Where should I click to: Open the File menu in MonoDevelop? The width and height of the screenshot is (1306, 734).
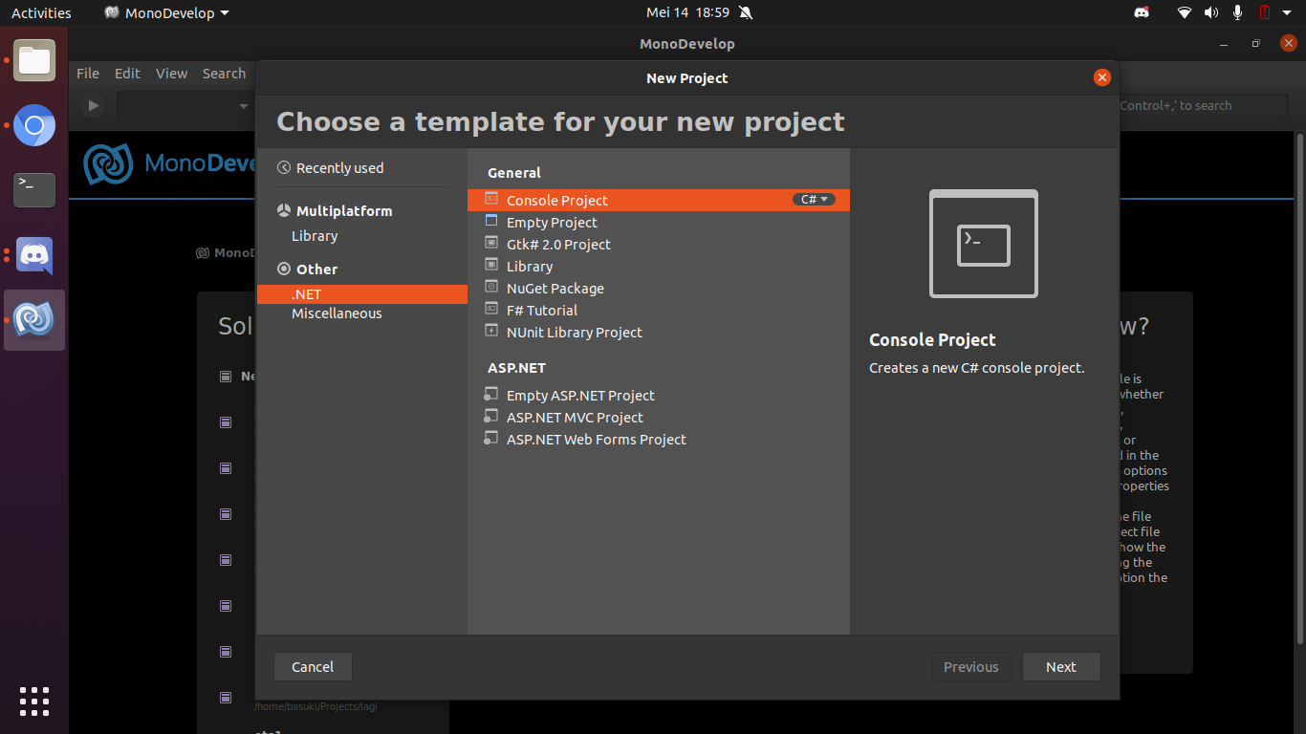point(88,73)
